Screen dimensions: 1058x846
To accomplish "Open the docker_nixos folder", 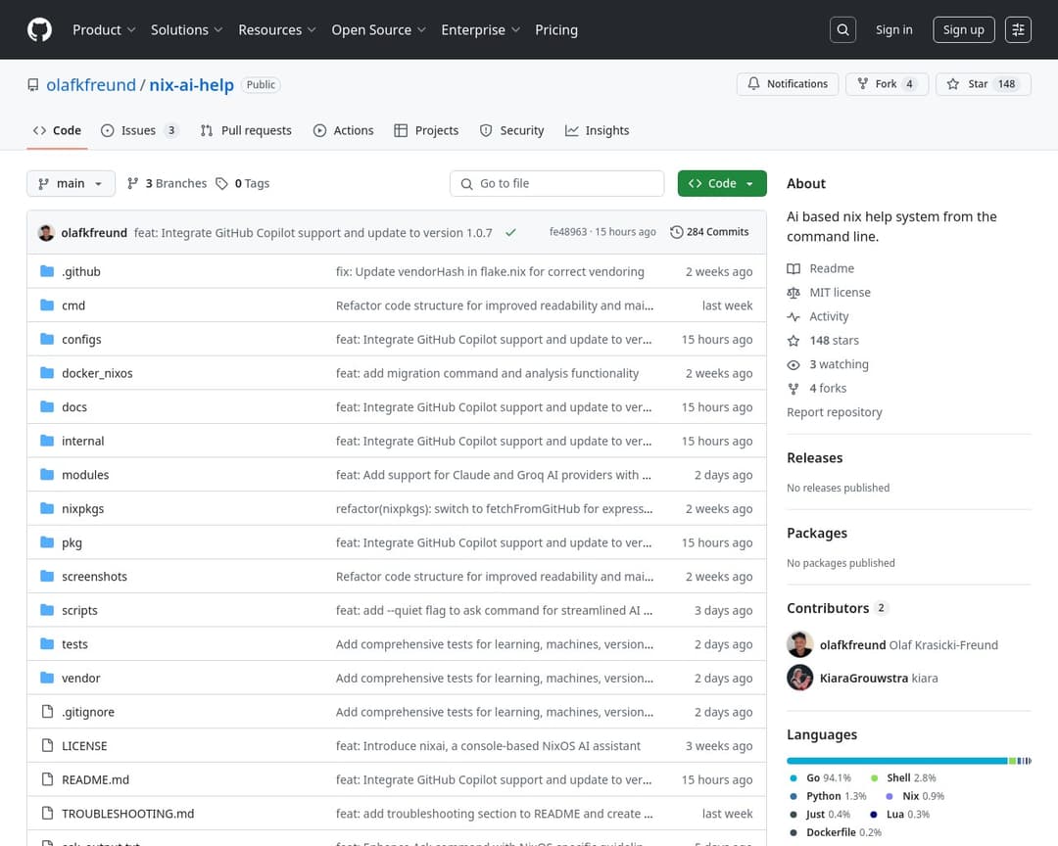I will 97,373.
